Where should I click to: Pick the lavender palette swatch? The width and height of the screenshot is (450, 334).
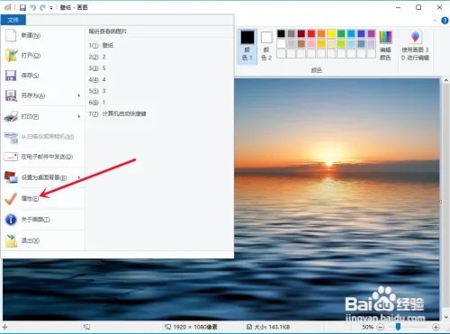372,44
